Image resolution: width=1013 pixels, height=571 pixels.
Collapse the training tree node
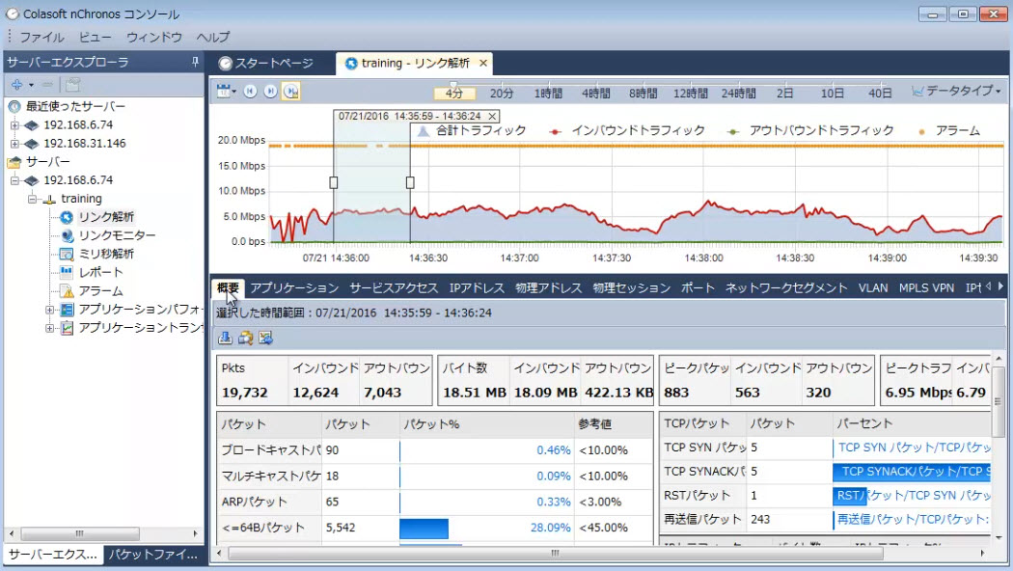32,199
